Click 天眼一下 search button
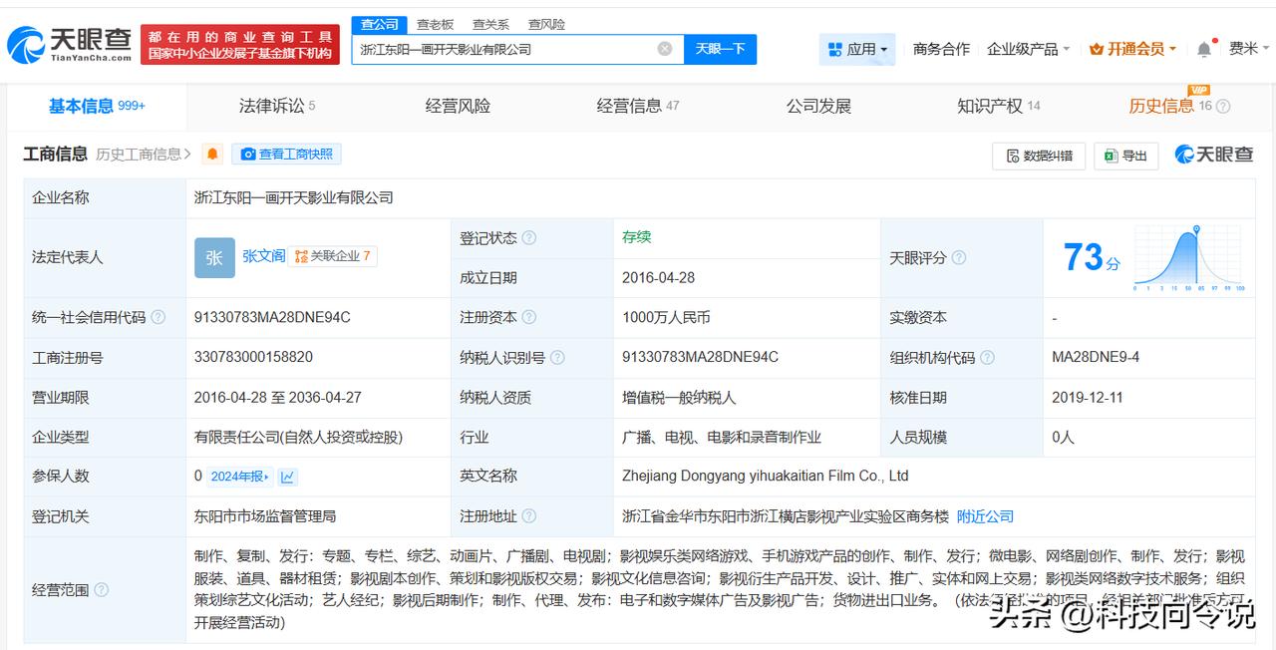 [720, 49]
